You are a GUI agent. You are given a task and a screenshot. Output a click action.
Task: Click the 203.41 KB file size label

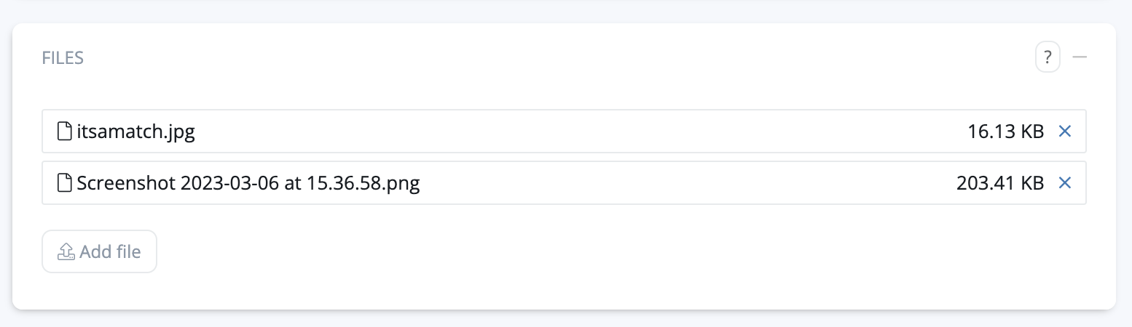999,183
